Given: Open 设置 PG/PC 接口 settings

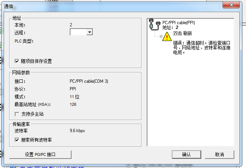Looking at the screenshot, I should [40, 154].
